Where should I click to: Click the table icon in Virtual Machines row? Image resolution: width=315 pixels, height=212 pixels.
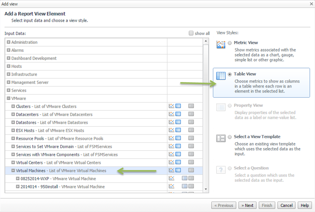point(178,170)
